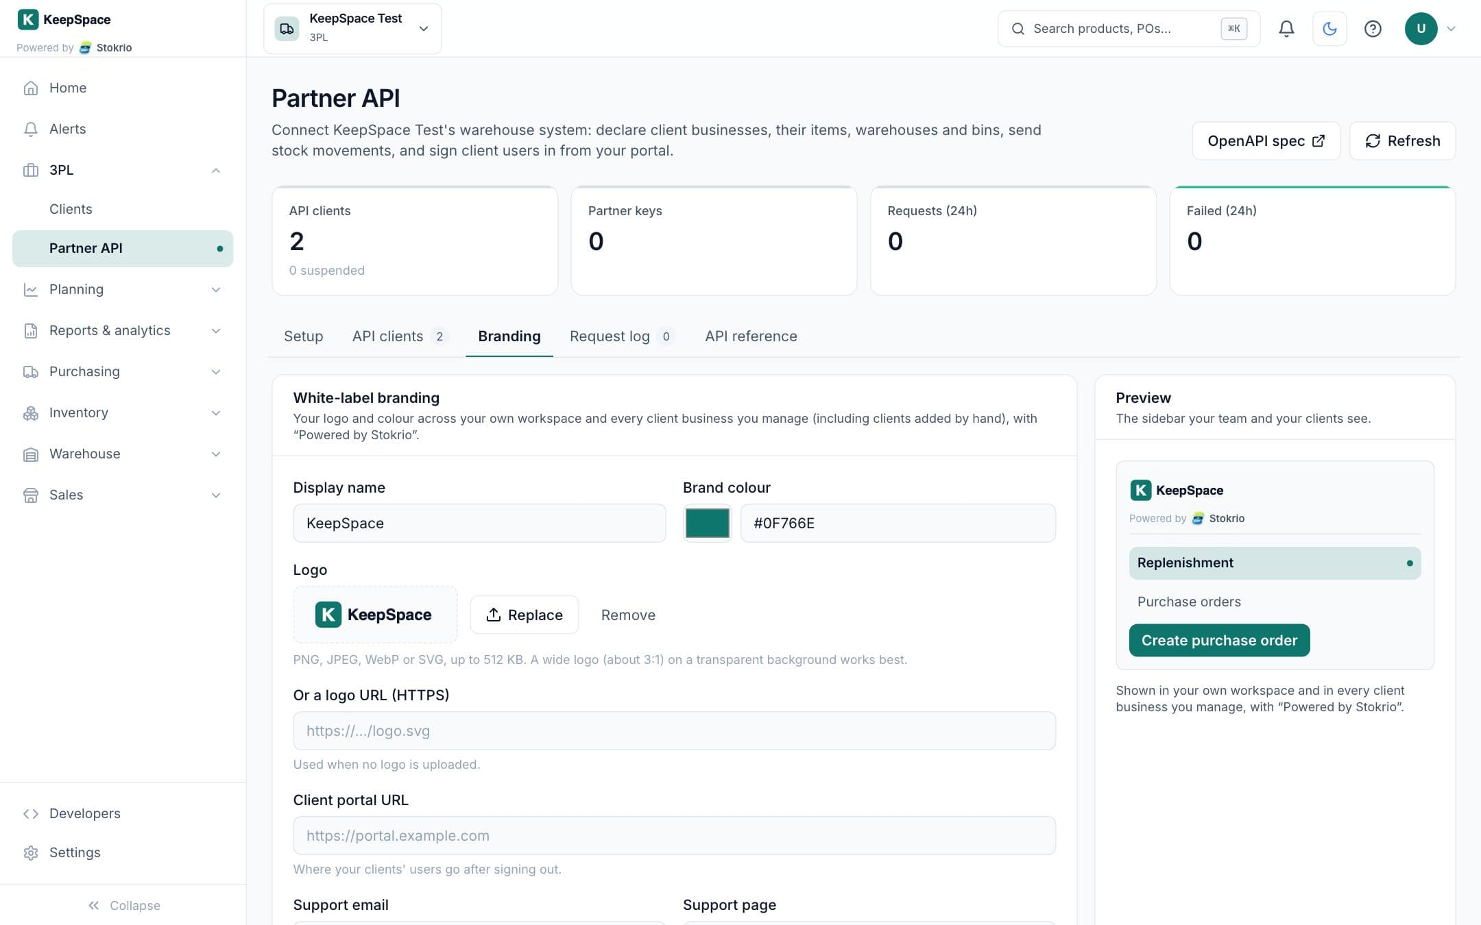Image resolution: width=1481 pixels, height=925 pixels.
Task: Open the Request log tab
Action: (621, 336)
